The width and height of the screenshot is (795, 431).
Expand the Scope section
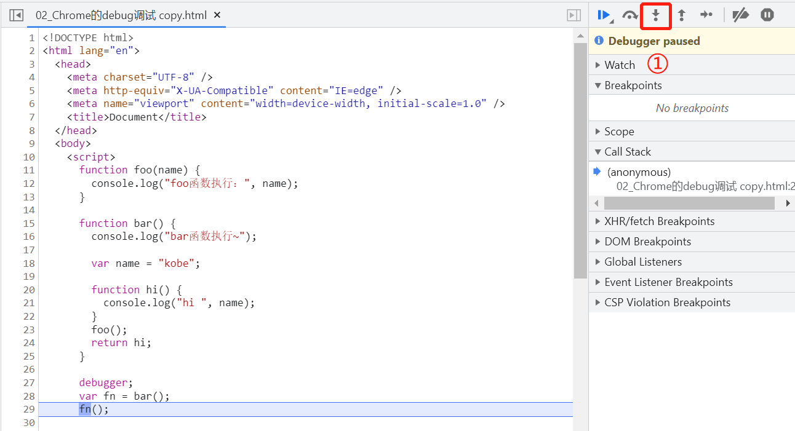pyautogui.click(x=618, y=132)
